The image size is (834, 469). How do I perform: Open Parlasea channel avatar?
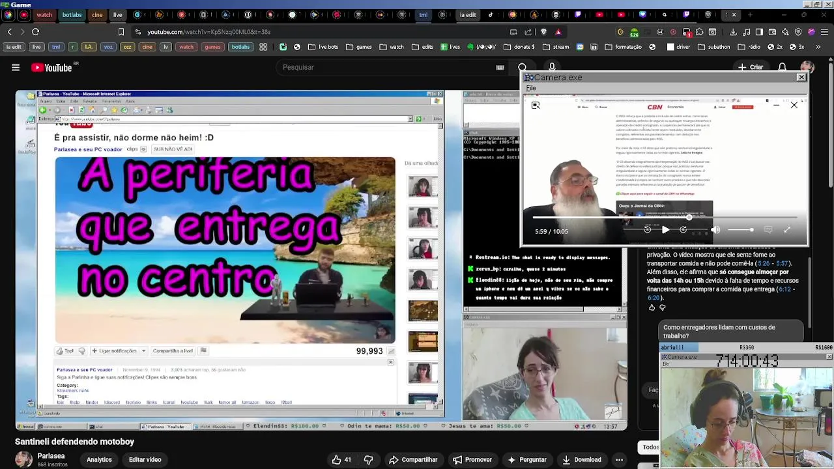(x=23, y=459)
